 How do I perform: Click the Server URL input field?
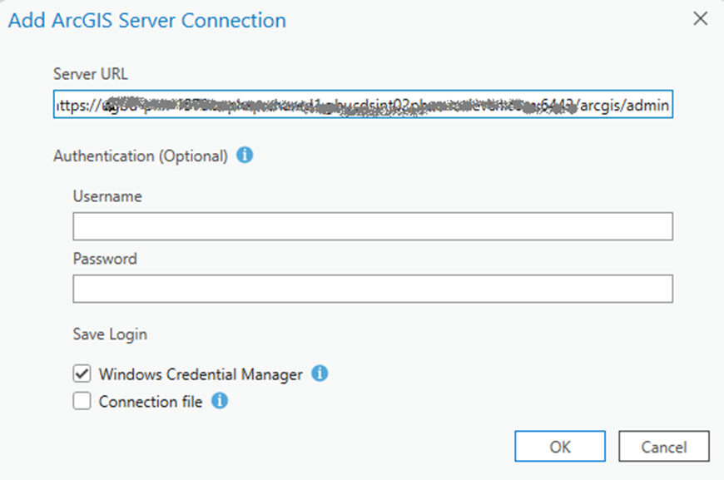click(363, 104)
